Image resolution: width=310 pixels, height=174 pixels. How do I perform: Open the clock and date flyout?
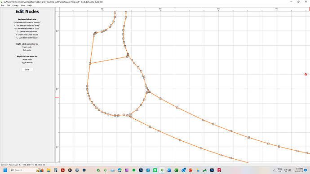[x=298, y=170]
